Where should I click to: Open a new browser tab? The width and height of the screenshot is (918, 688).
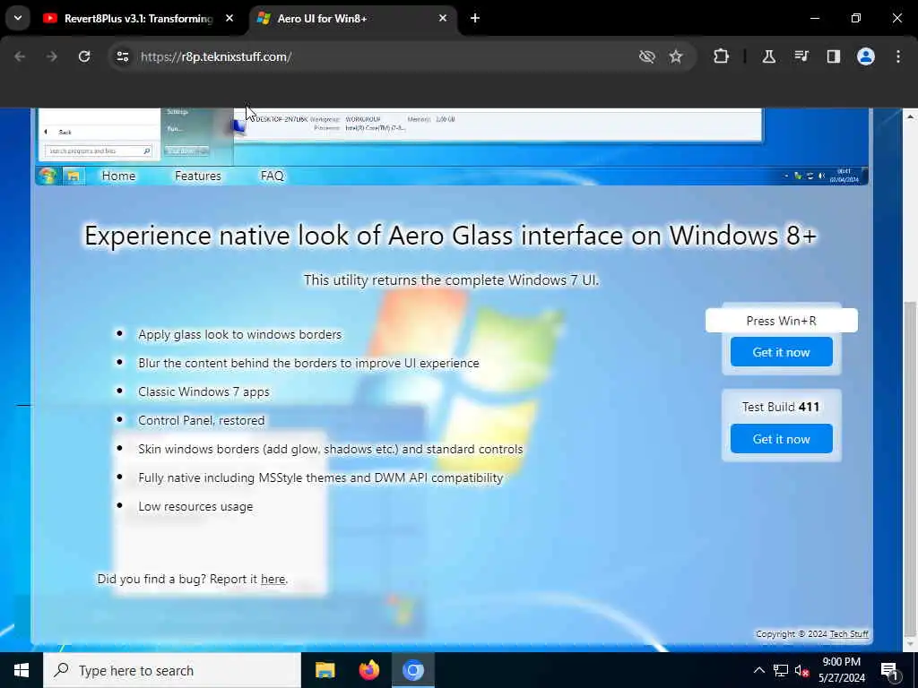(475, 18)
